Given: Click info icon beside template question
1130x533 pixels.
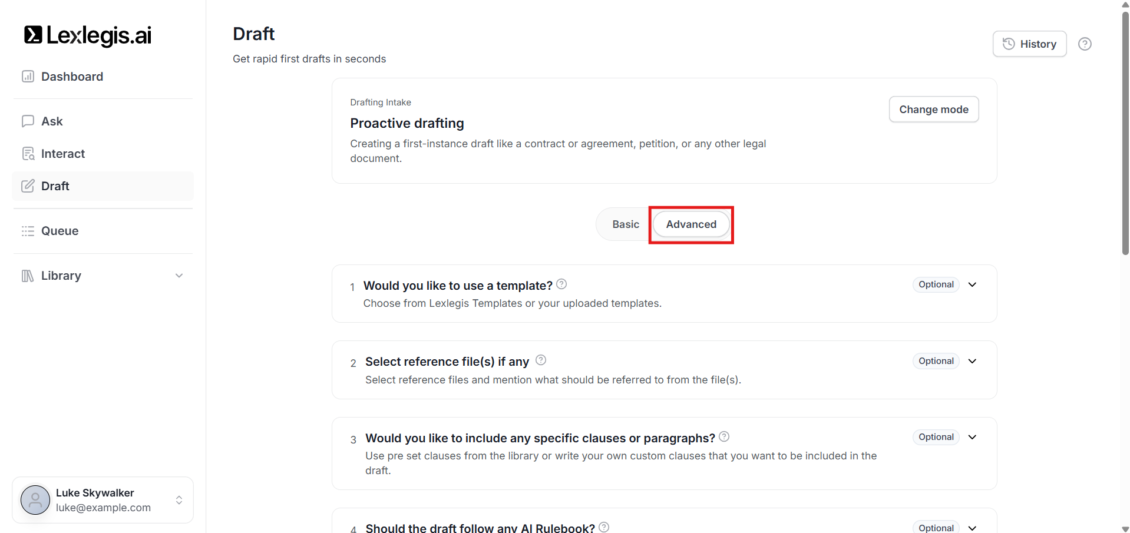Looking at the screenshot, I should [561, 284].
